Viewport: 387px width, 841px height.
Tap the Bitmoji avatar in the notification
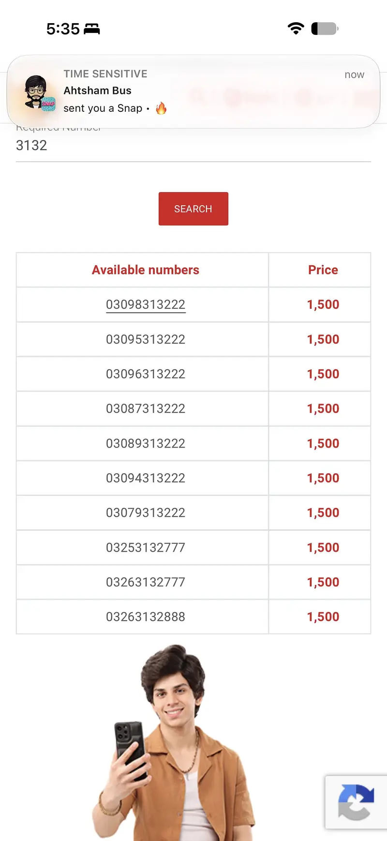pyautogui.click(x=39, y=92)
